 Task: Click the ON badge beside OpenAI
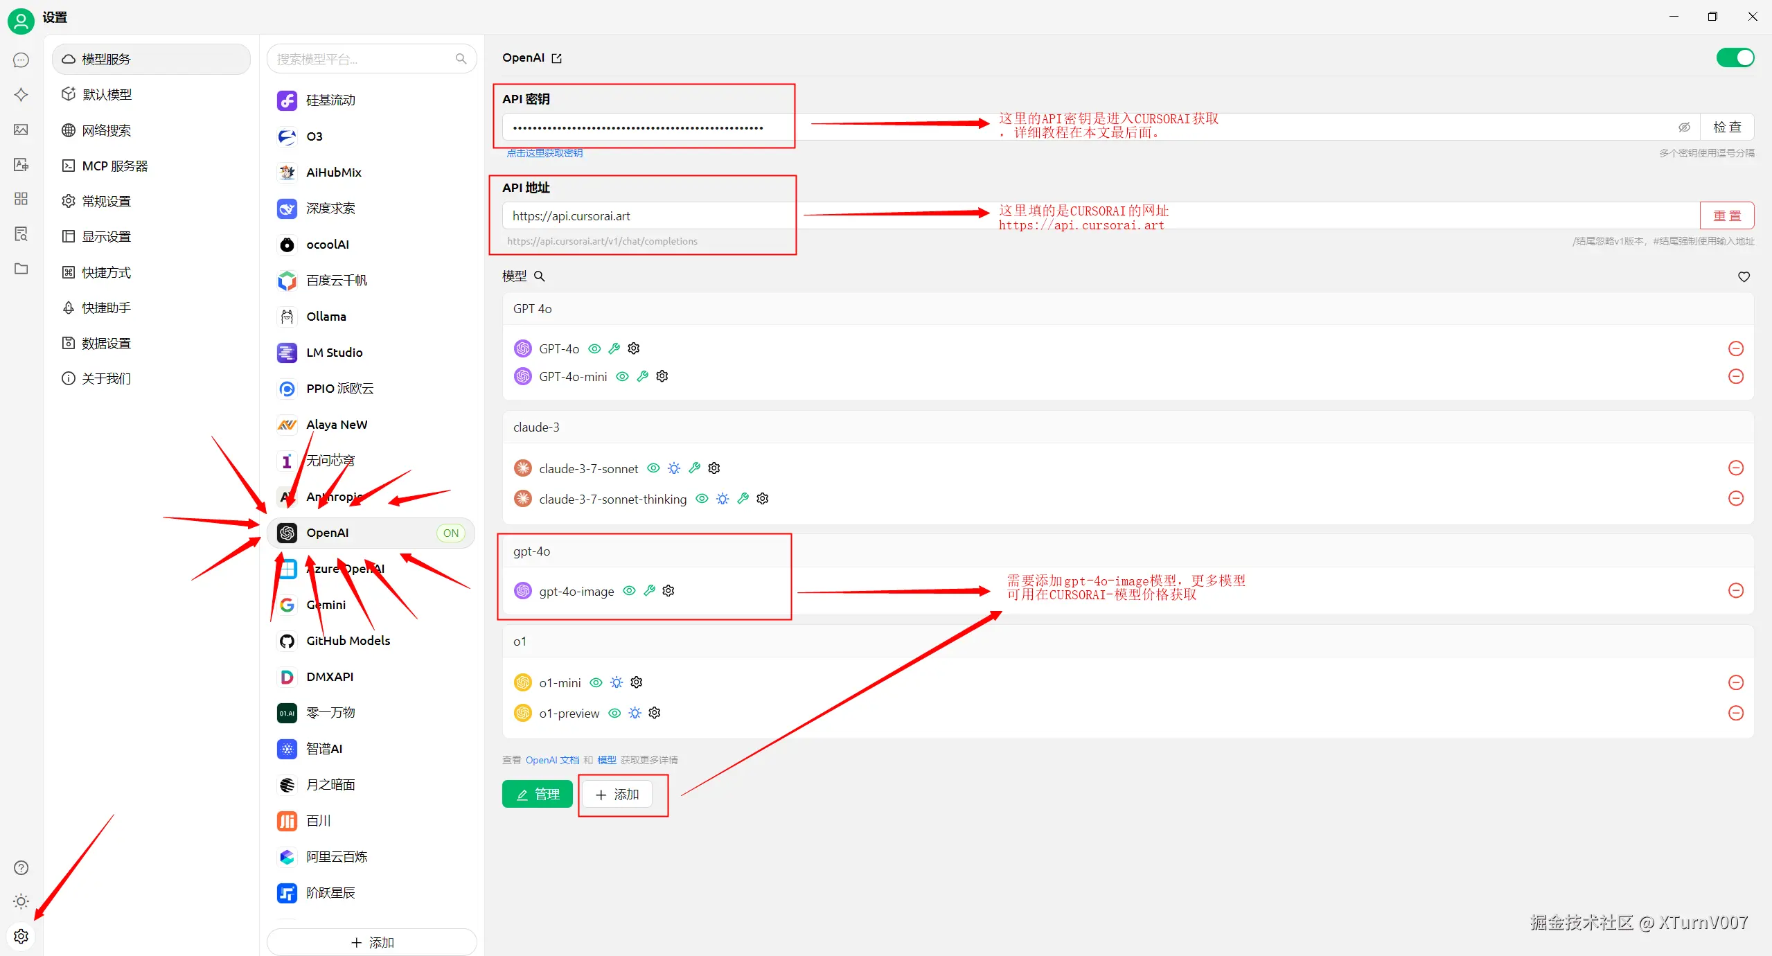tap(451, 533)
